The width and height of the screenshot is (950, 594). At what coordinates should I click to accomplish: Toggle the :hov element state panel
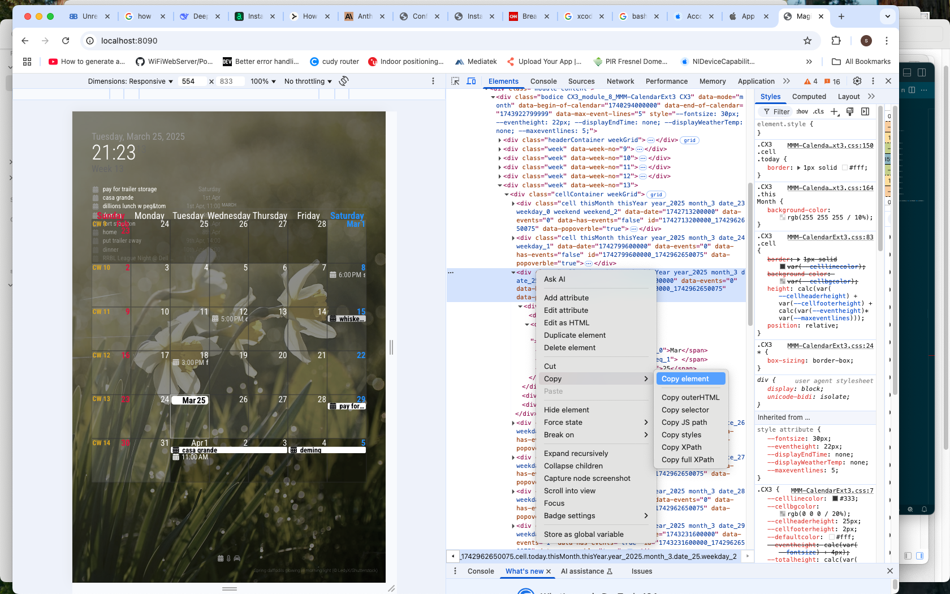click(802, 112)
